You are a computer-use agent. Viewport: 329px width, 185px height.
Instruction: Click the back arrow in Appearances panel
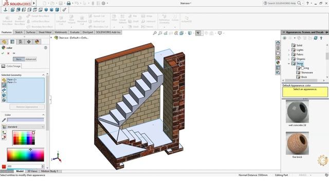pyautogui.click(x=285, y=38)
